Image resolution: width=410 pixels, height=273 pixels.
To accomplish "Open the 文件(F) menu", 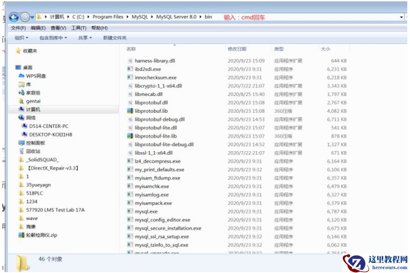I will (x=18, y=28).
